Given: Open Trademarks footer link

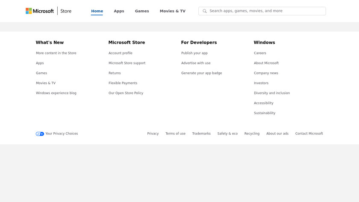Looking at the screenshot, I should pyautogui.click(x=201, y=134).
